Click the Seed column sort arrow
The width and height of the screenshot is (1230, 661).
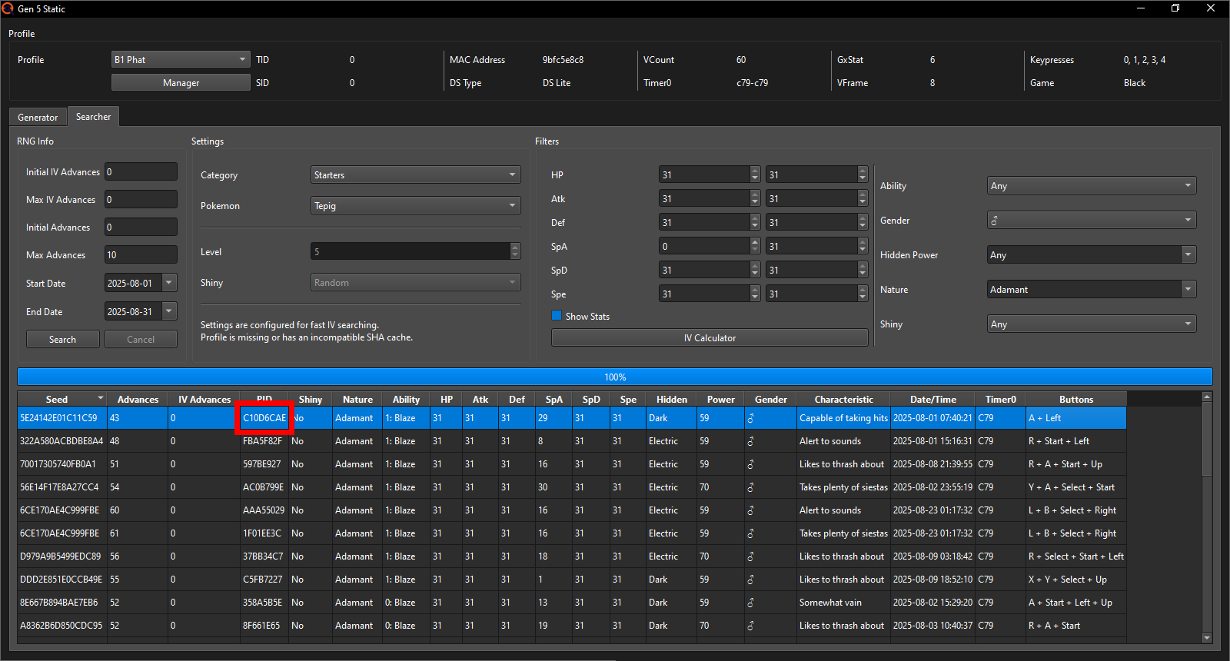[100, 399]
